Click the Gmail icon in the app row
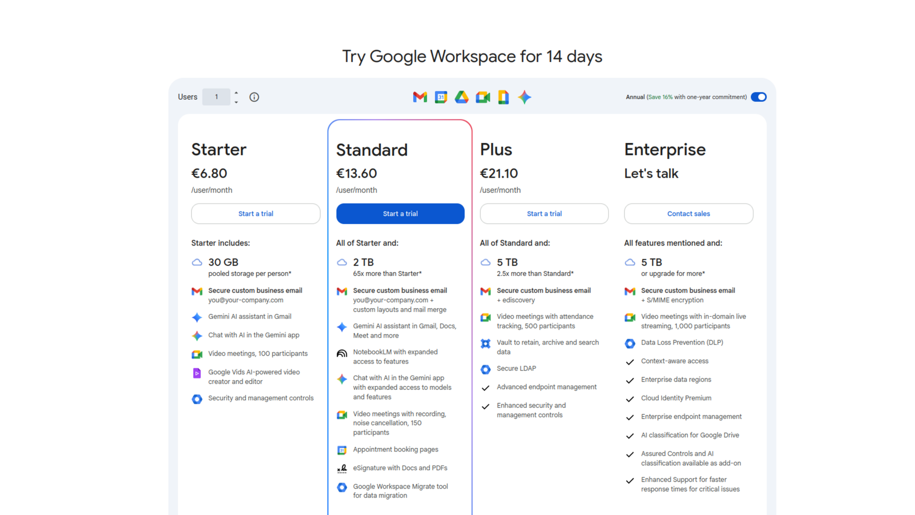Image resolution: width=915 pixels, height=515 pixels. tap(419, 97)
